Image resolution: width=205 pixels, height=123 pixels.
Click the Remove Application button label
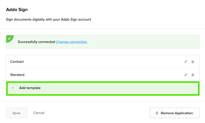(x=177, y=113)
